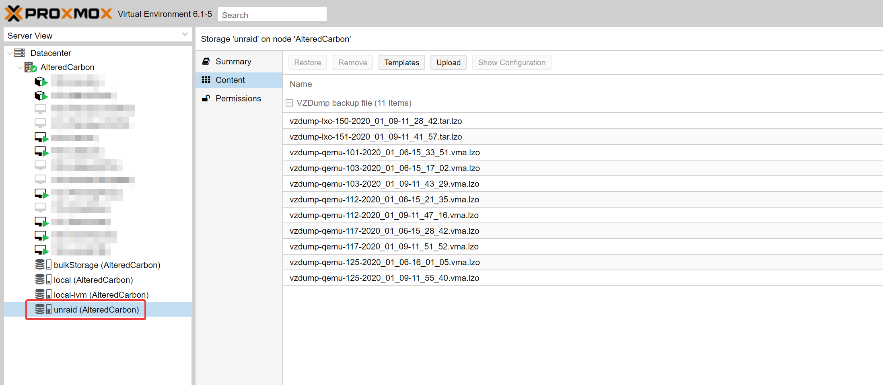Switch to the Permissions tab

coord(239,99)
